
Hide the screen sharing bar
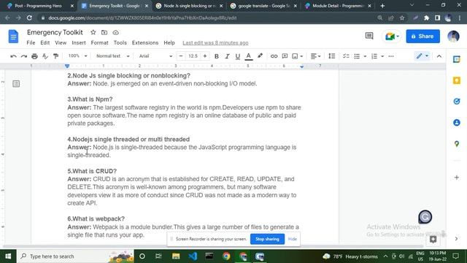tap(292, 239)
